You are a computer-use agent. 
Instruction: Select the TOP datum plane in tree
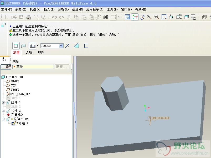point(13,85)
